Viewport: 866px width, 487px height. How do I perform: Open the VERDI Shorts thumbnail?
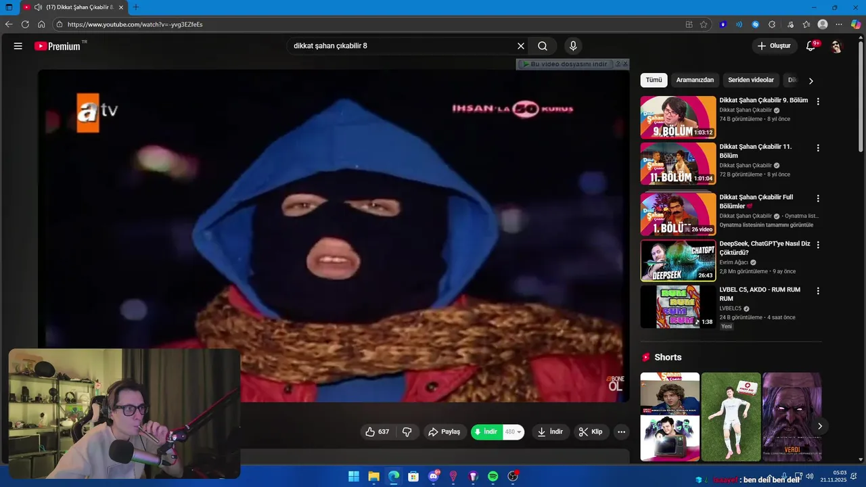pyautogui.click(x=792, y=417)
